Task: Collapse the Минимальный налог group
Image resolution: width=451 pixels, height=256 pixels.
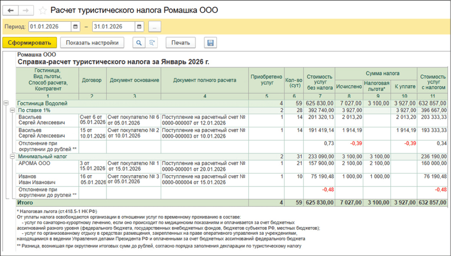Action: (12, 156)
